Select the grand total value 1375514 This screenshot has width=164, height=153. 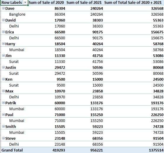point(156,150)
